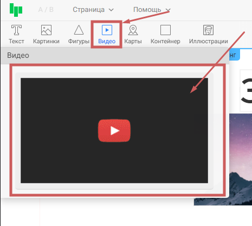Click the red YouTube play button
252x226 pixels.
tap(114, 131)
